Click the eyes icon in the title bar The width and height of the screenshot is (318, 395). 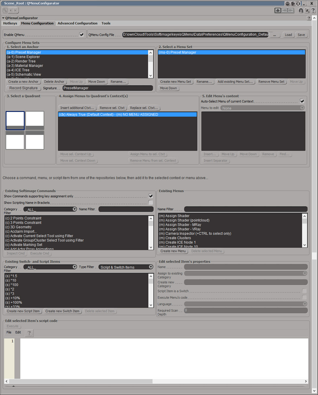coord(287,3)
